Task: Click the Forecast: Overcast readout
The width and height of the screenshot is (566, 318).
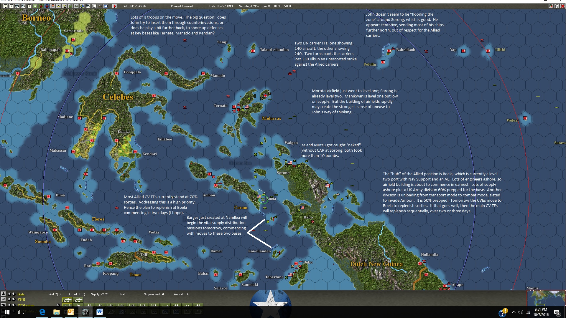Action: pos(182,6)
